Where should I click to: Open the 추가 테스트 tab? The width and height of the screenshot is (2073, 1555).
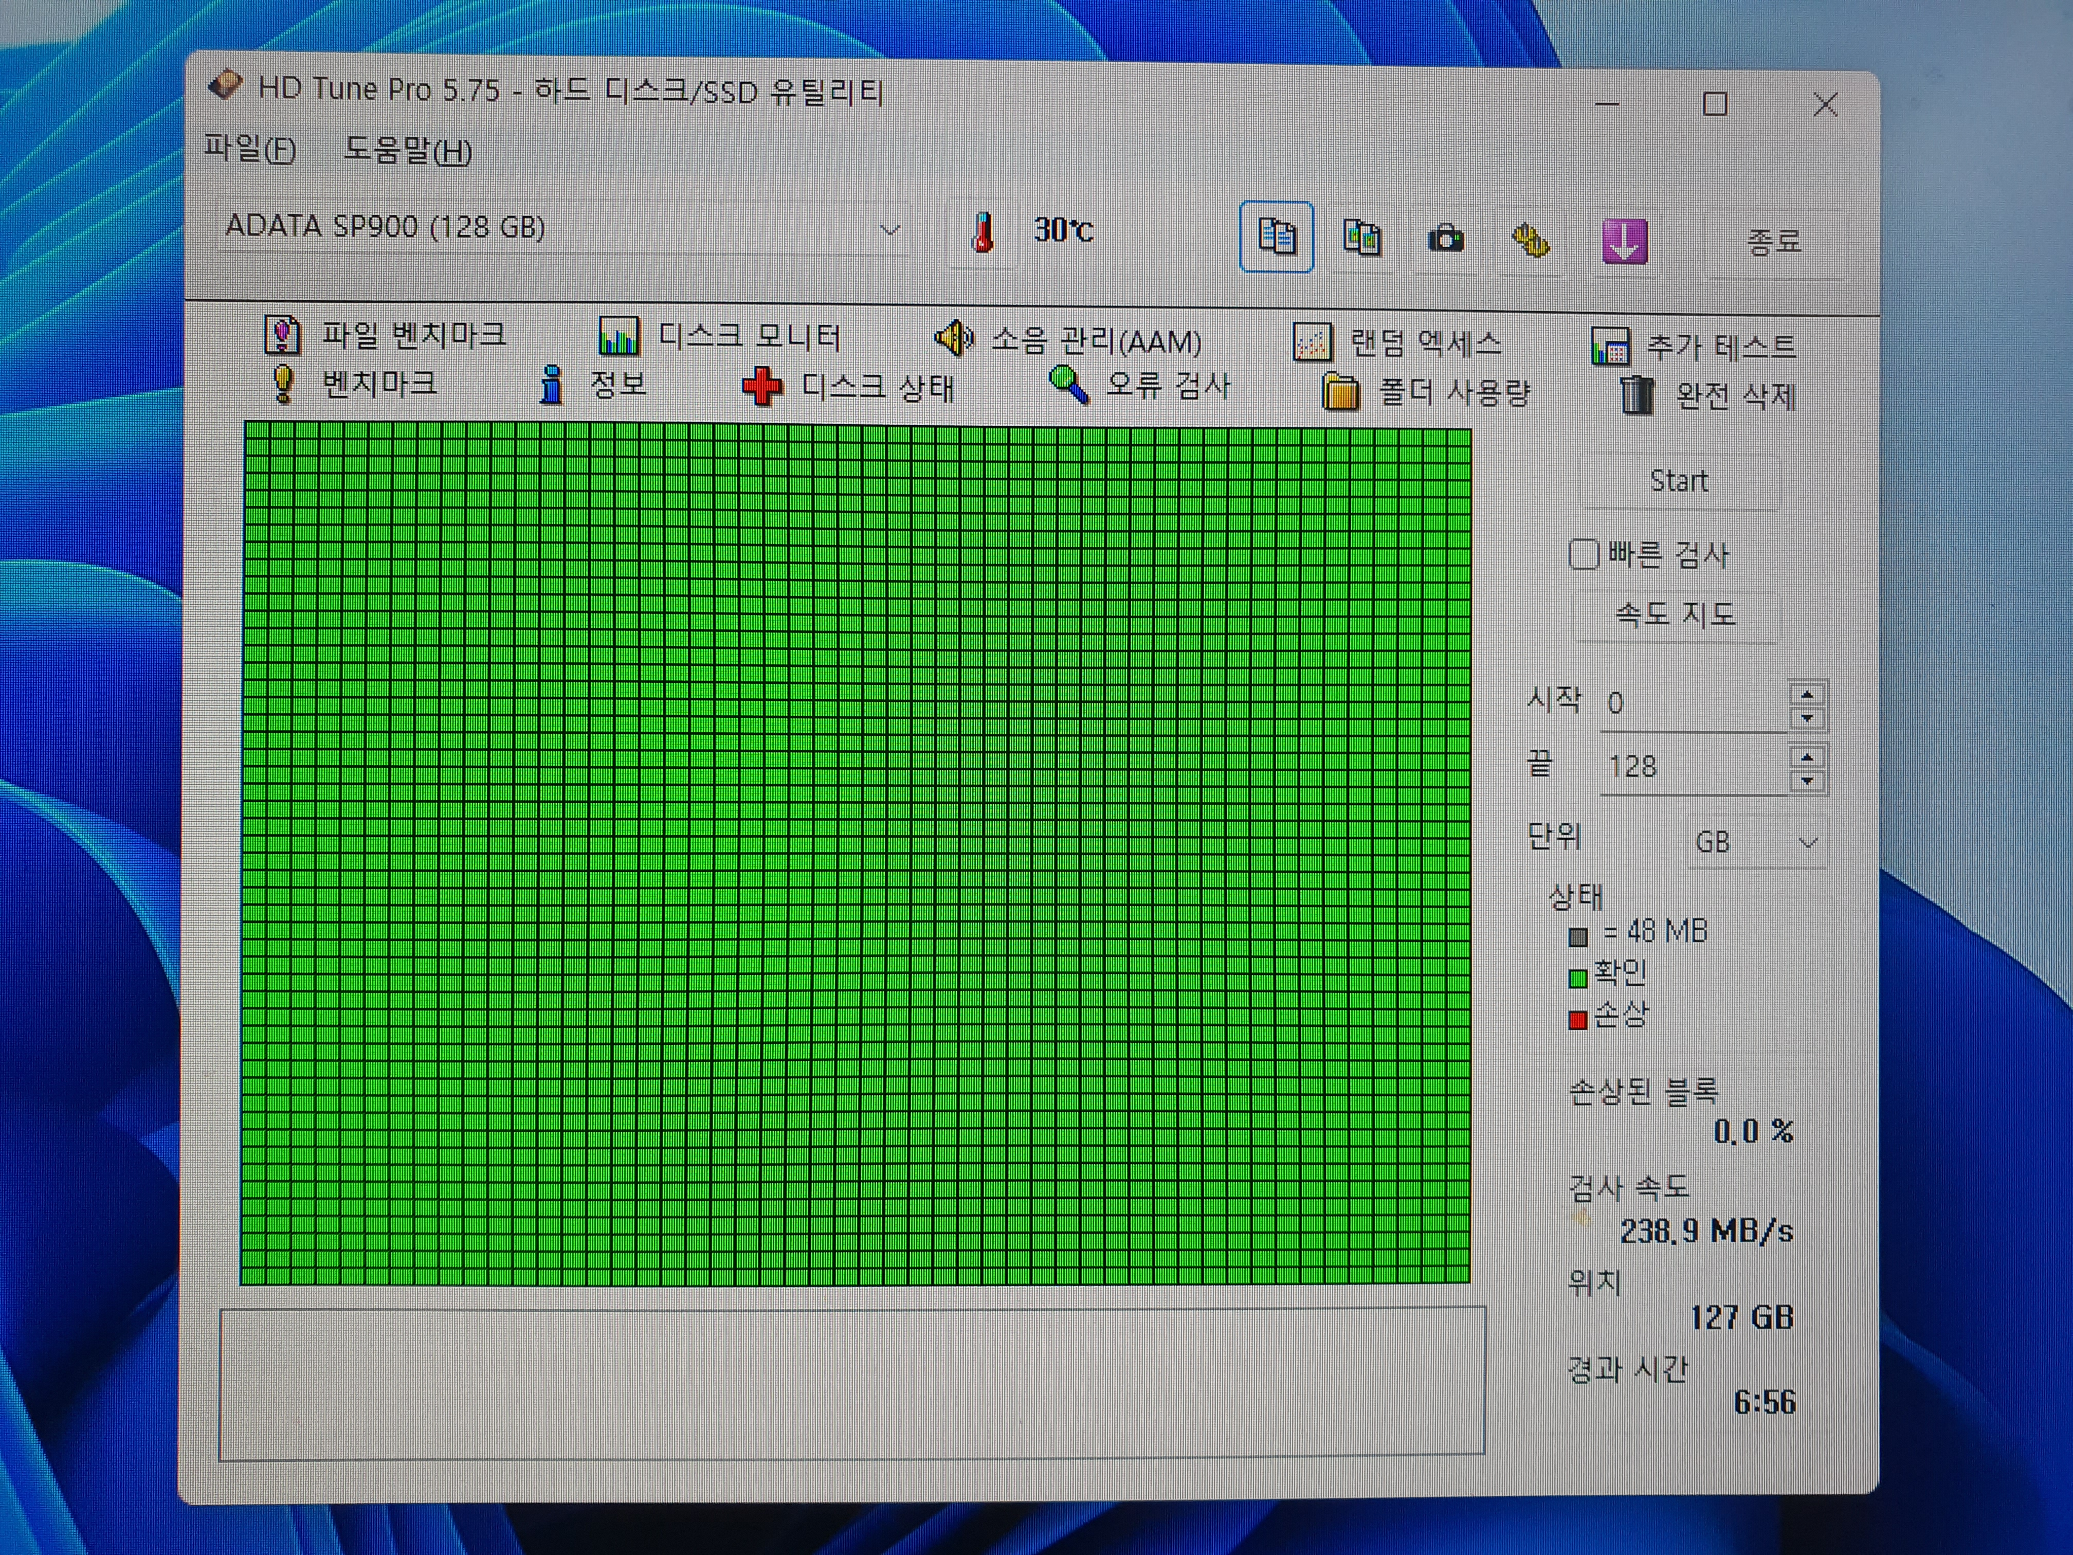click(1694, 347)
